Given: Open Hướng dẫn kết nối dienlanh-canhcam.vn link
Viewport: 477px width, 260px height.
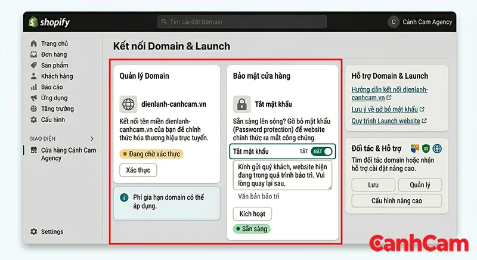Looking at the screenshot, I should 389,94.
